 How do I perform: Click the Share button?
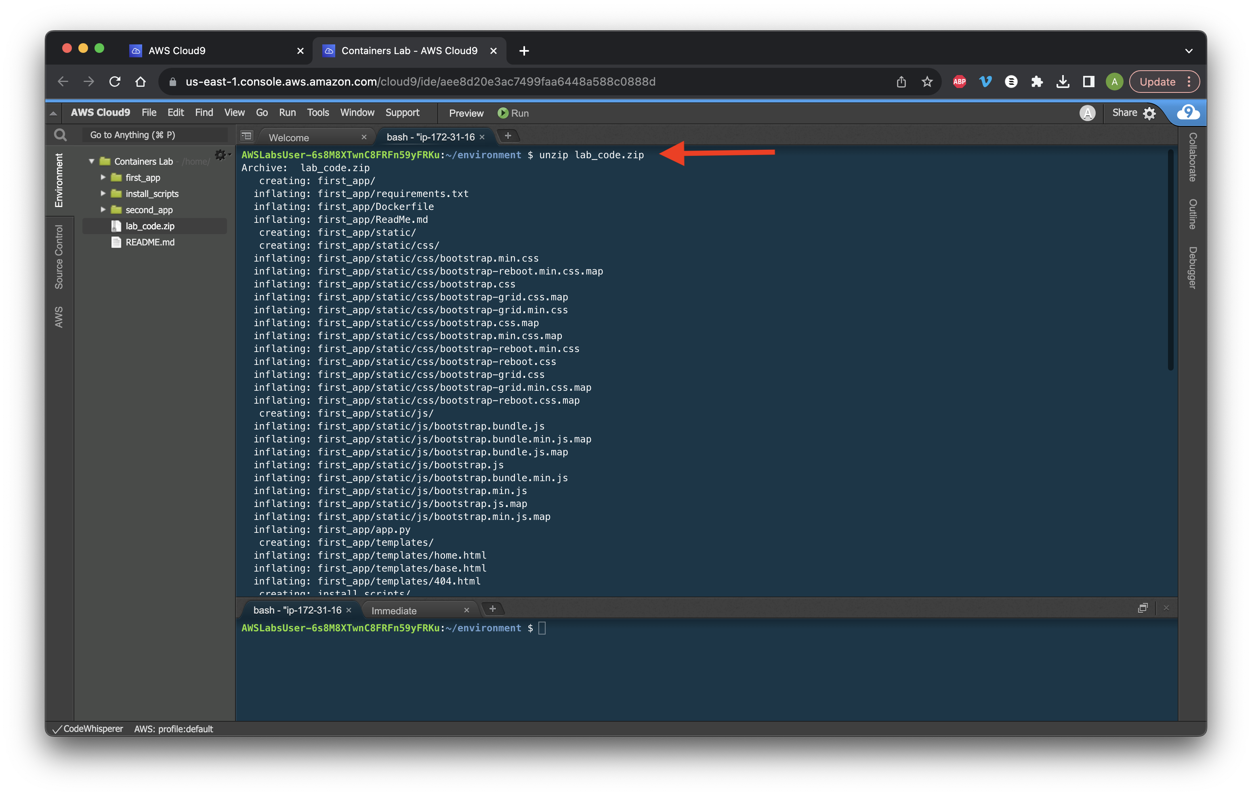click(1125, 113)
